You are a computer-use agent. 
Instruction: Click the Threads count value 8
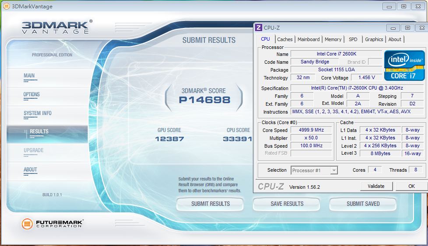(x=415, y=170)
